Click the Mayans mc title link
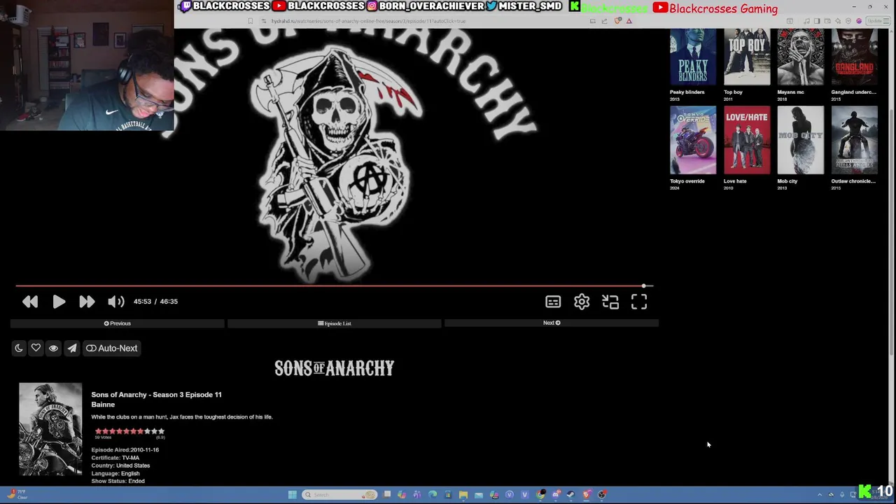This screenshot has width=896, height=504. pos(790,92)
